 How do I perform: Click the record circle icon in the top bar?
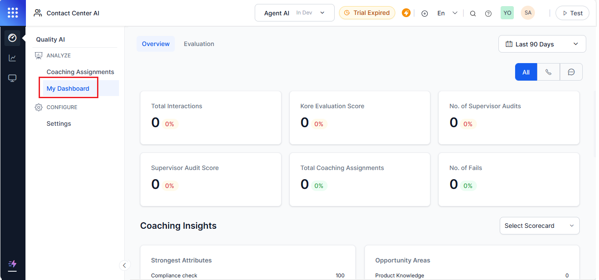point(425,13)
